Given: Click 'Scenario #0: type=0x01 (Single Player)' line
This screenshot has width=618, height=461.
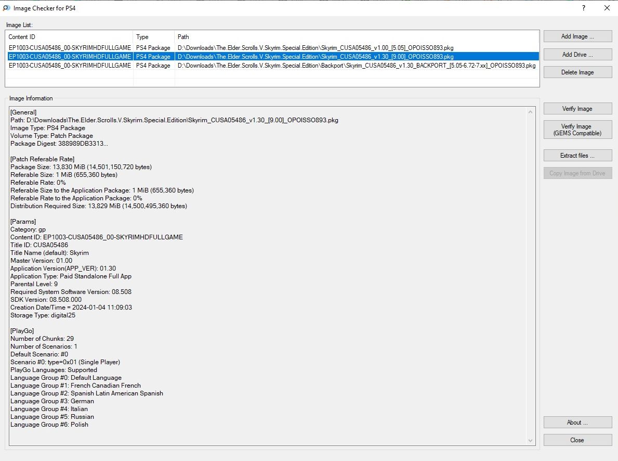Looking at the screenshot, I should click(65, 362).
